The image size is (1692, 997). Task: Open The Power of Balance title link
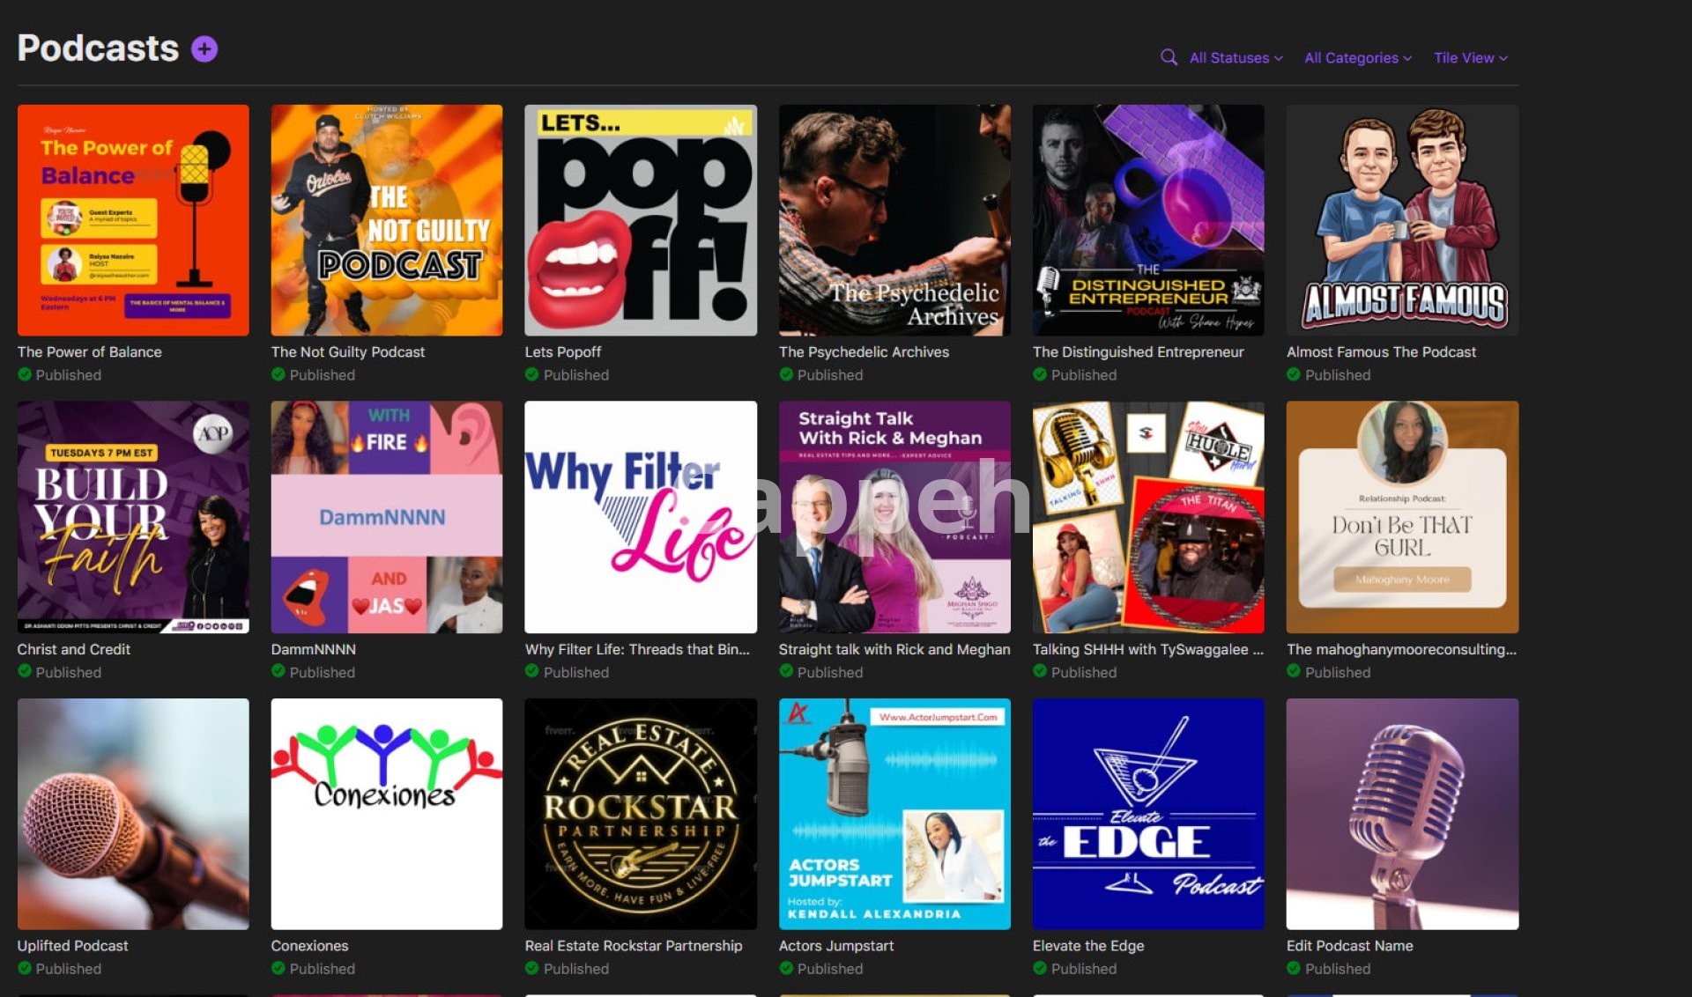coord(90,351)
